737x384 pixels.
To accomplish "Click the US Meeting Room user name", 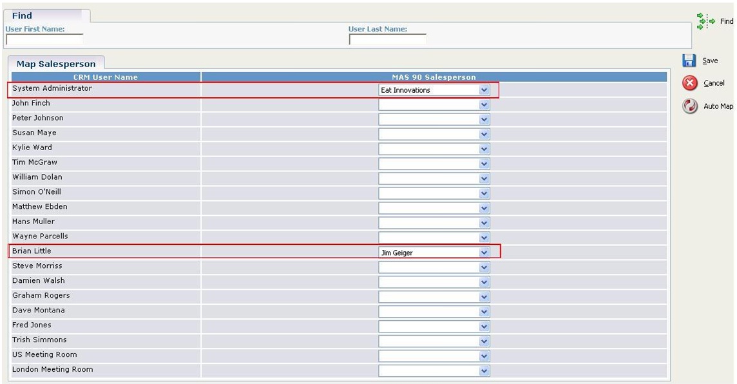I will click(44, 355).
